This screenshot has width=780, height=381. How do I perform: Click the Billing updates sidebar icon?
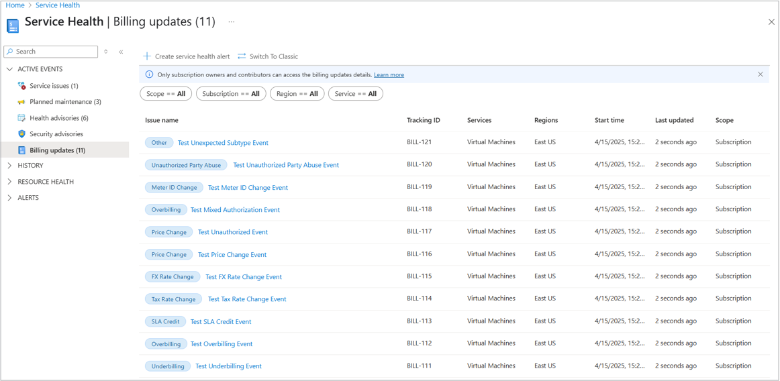click(x=21, y=150)
